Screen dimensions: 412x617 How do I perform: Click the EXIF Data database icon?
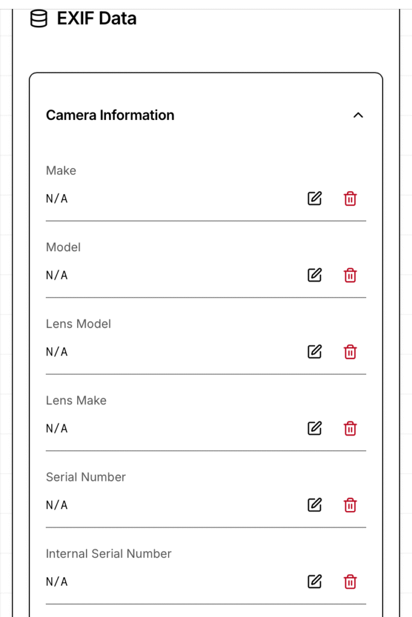[39, 19]
